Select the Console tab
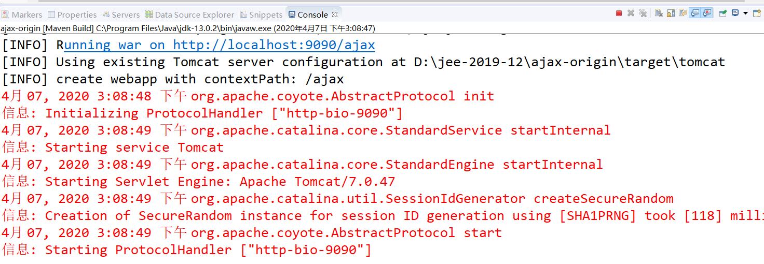 (x=313, y=14)
